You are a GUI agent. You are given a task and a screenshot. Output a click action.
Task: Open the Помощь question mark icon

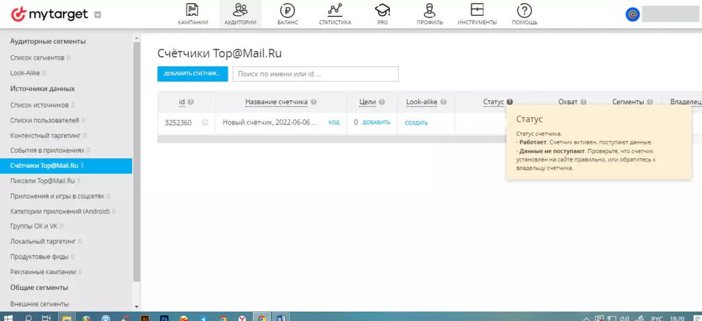[525, 10]
